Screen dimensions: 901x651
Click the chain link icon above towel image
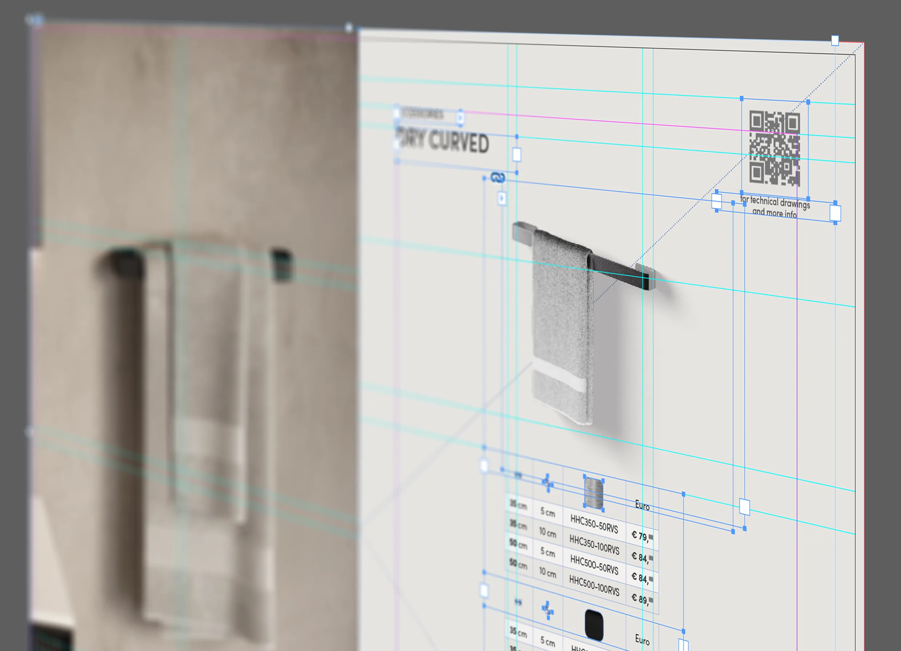click(x=497, y=177)
